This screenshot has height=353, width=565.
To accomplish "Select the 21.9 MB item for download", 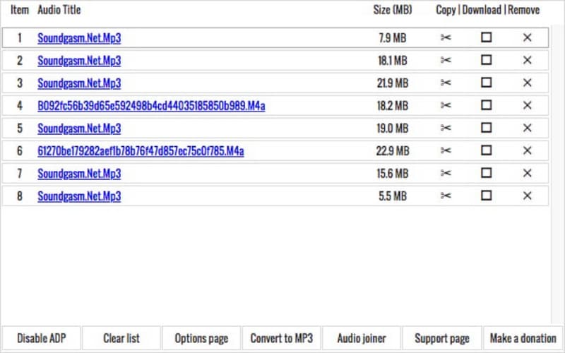I will [487, 83].
